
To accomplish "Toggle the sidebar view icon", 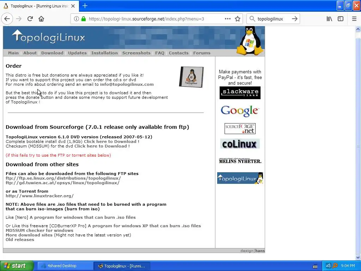I will (x=341, y=19).
